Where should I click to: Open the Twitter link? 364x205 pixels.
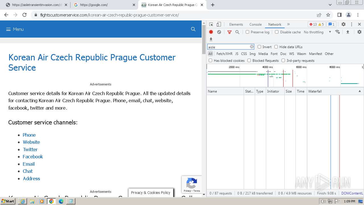coord(30,149)
